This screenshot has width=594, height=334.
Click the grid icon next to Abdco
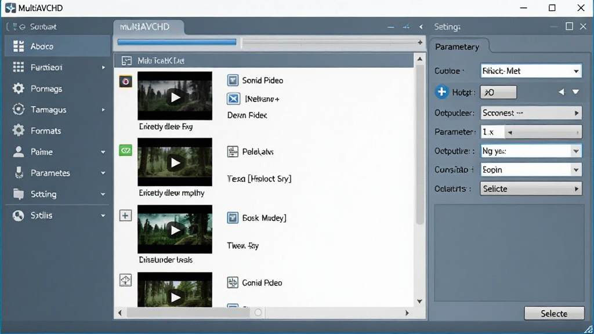[18, 46]
